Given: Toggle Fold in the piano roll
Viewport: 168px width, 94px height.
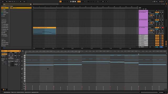Looking at the screenshot, I should (23, 51).
